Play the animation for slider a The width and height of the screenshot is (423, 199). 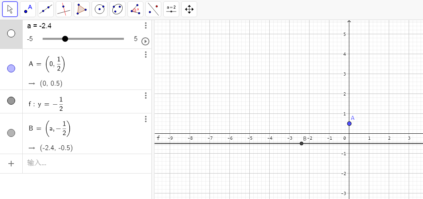click(145, 41)
